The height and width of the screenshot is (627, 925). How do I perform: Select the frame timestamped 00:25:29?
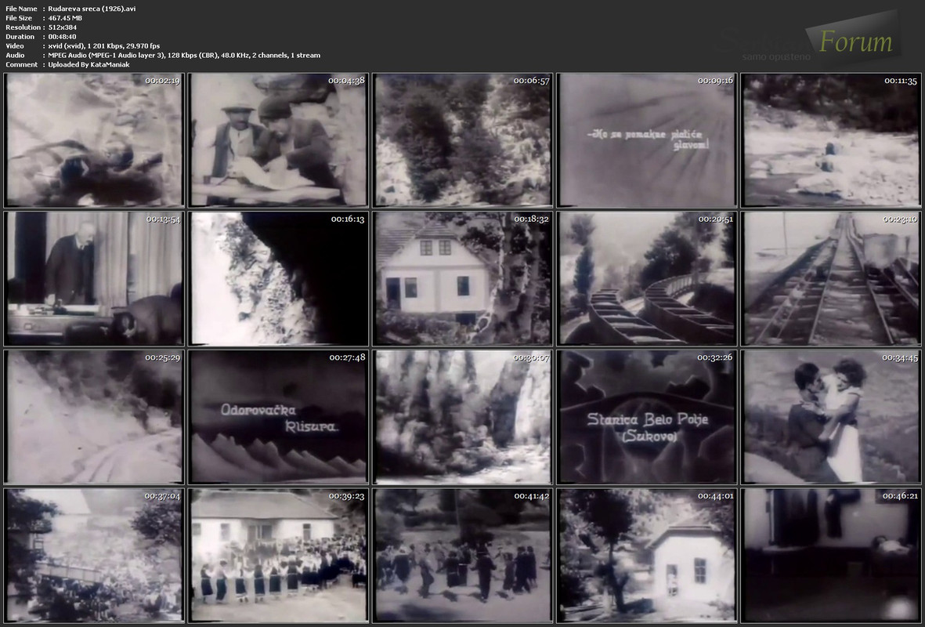[95, 417]
